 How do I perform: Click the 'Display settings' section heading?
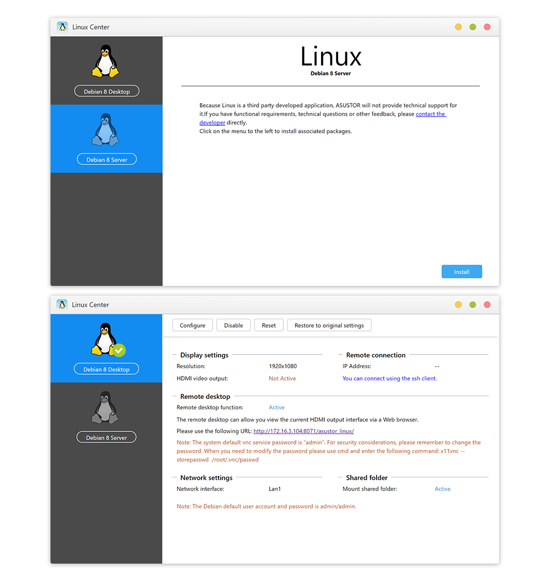(x=204, y=355)
